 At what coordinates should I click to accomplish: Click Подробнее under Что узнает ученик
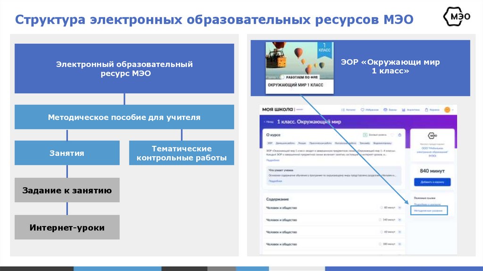click(275, 181)
